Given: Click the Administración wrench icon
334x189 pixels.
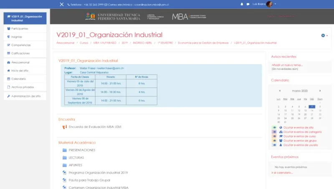Looking at the screenshot, I should (x=8, y=96).
